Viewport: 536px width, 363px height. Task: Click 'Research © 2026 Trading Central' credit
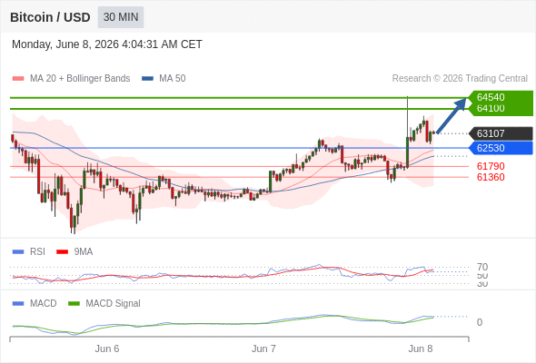pos(460,79)
